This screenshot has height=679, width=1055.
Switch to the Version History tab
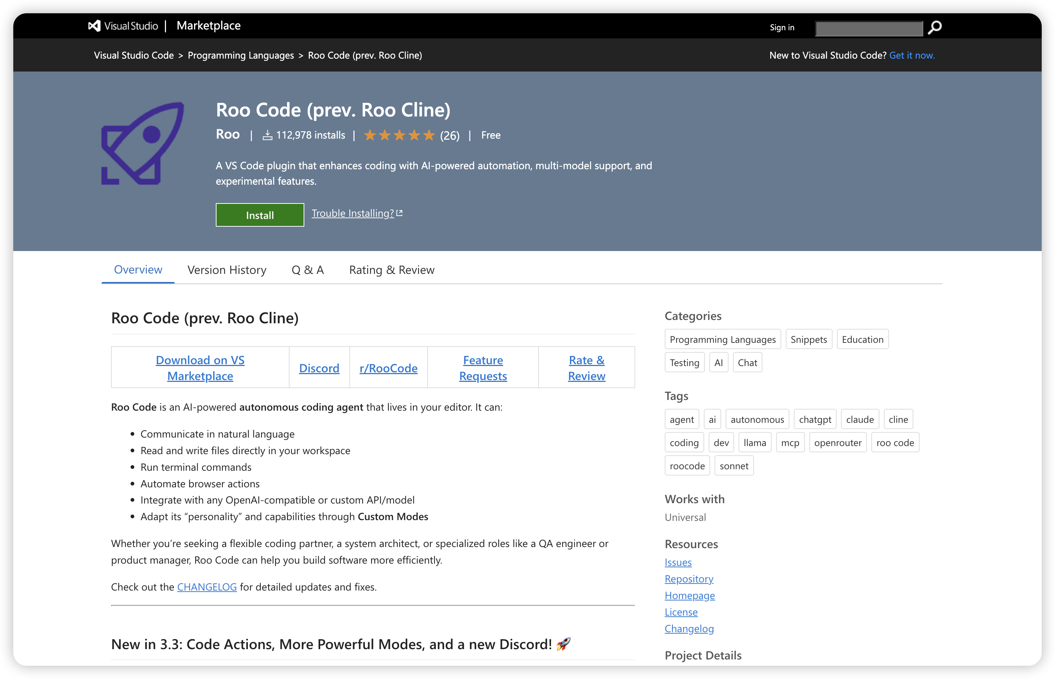tap(227, 270)
